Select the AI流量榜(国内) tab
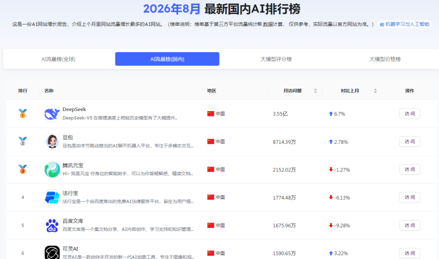 click(167, 59)
